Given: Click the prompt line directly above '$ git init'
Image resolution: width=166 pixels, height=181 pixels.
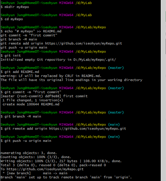Looking at the screenshot, I should 53,52.
